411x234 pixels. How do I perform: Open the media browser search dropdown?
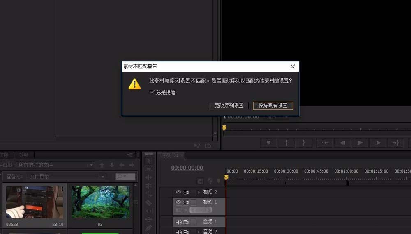[125, 177]
